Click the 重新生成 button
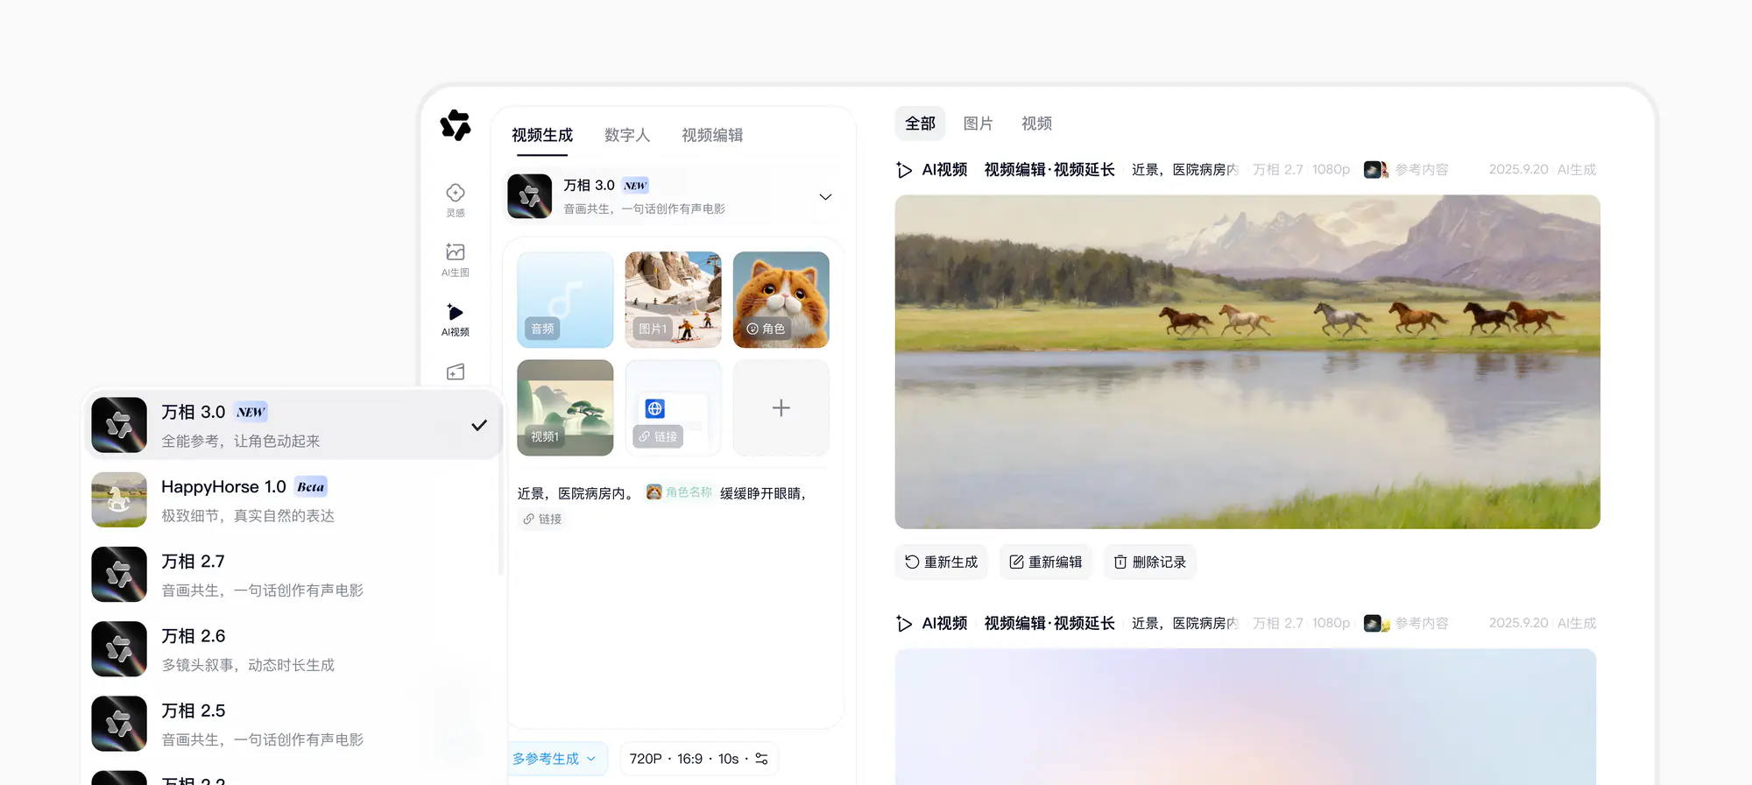 942,562
